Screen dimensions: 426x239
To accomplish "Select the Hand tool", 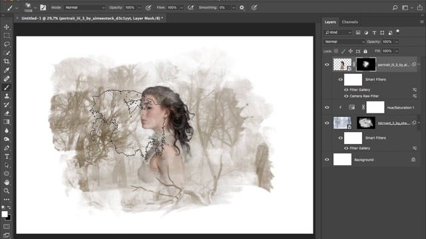I will point(7,183).
